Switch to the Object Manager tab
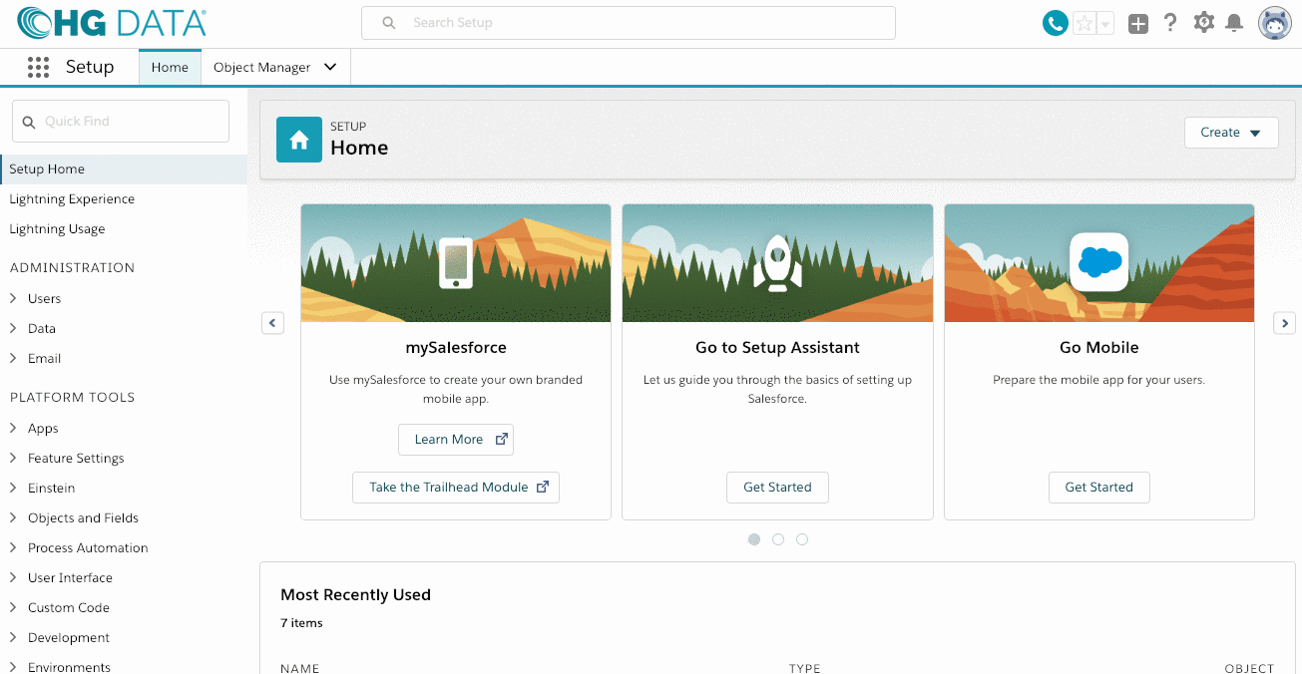The height and width of the screenshot is (674, 1302). (x=262, y=68)
